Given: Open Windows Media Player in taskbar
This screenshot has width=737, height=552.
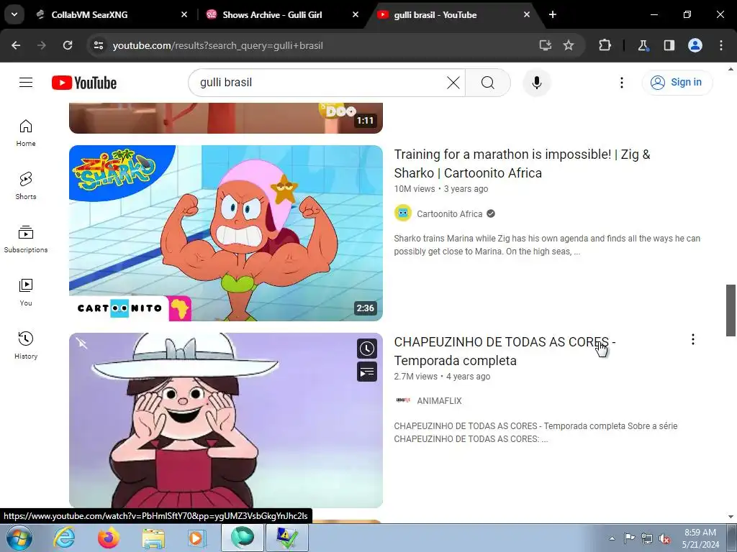Looking at the screenshot, I should 197,538.
